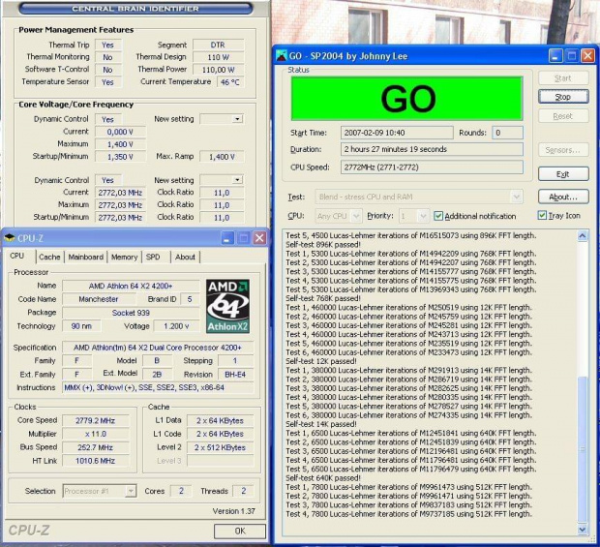The image size is (600, 547).
Task: Click 'Self-test 896K passed!' log line
Action: (x=323, y=245)
